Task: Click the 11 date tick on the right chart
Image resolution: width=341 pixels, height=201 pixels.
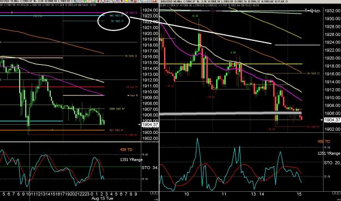Action: point(224,194)
